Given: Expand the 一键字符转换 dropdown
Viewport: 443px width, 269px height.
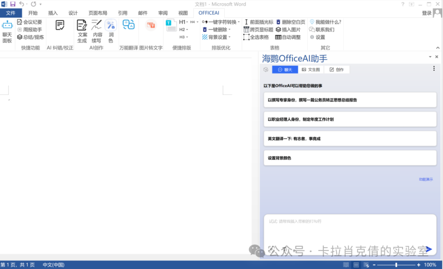Looking at the screenshot, I should [x=221, y=22].
